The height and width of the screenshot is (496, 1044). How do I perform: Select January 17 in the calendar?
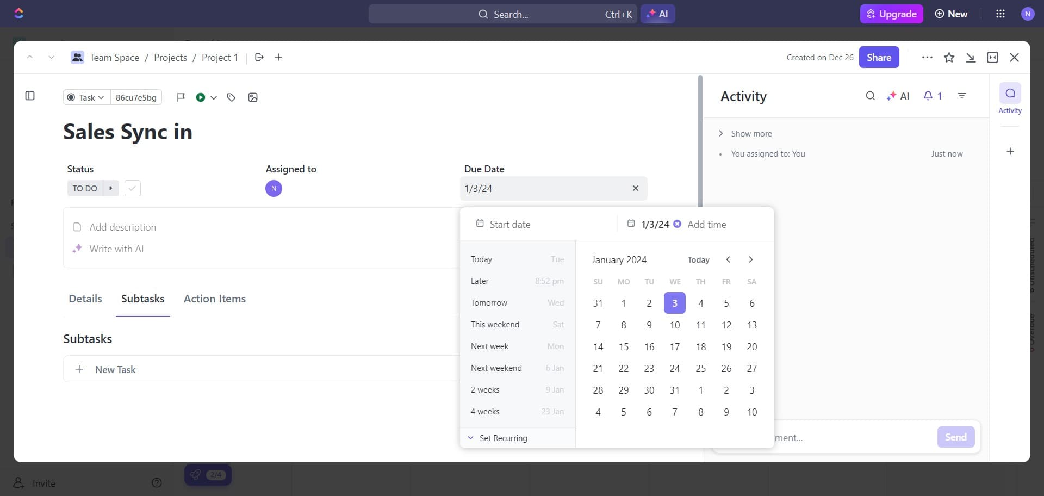coord(674,347)
